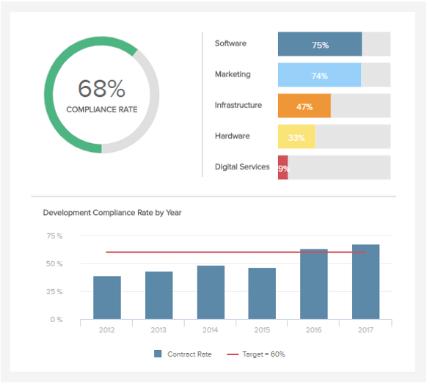Click the 2013 axis label
The image size is (427, 383).
(158, 330)
